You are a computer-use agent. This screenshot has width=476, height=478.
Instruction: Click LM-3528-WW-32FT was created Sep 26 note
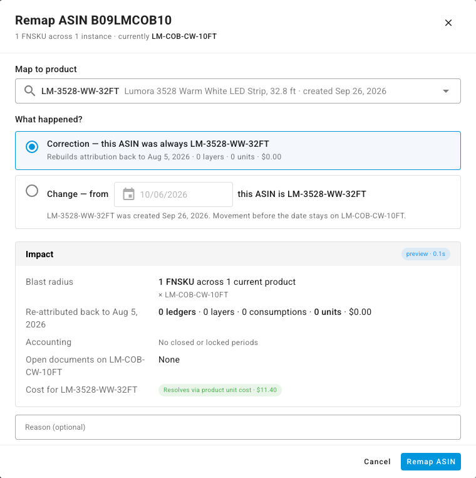coord(226,216)
